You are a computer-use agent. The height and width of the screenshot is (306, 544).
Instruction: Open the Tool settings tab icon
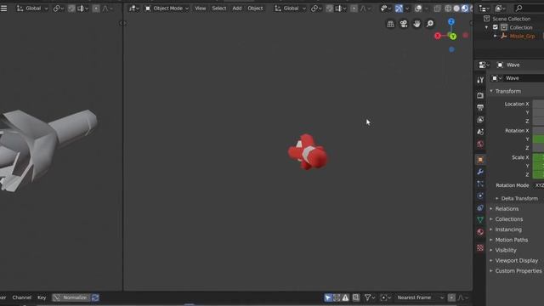480,80
